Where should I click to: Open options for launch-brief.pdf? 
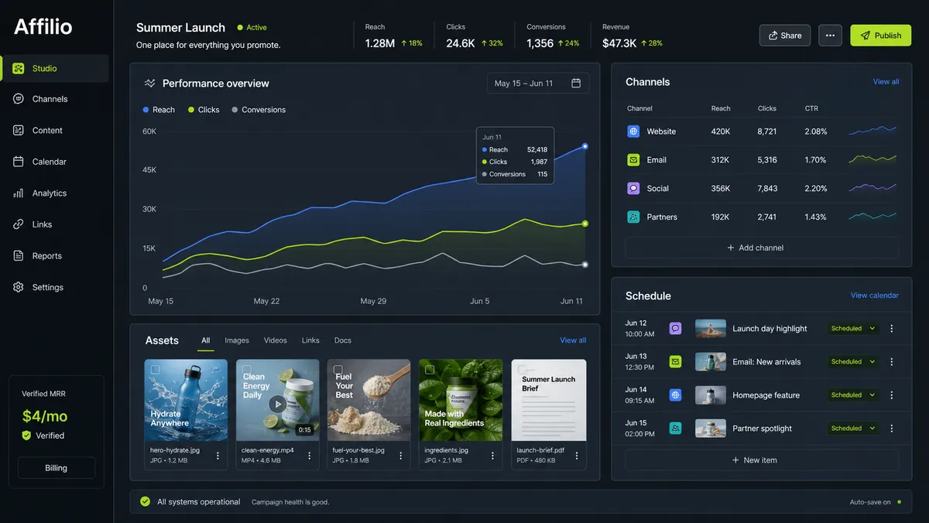[577, 456]
